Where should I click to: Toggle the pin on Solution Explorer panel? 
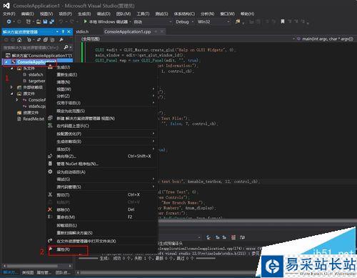[x=63, y=31]
